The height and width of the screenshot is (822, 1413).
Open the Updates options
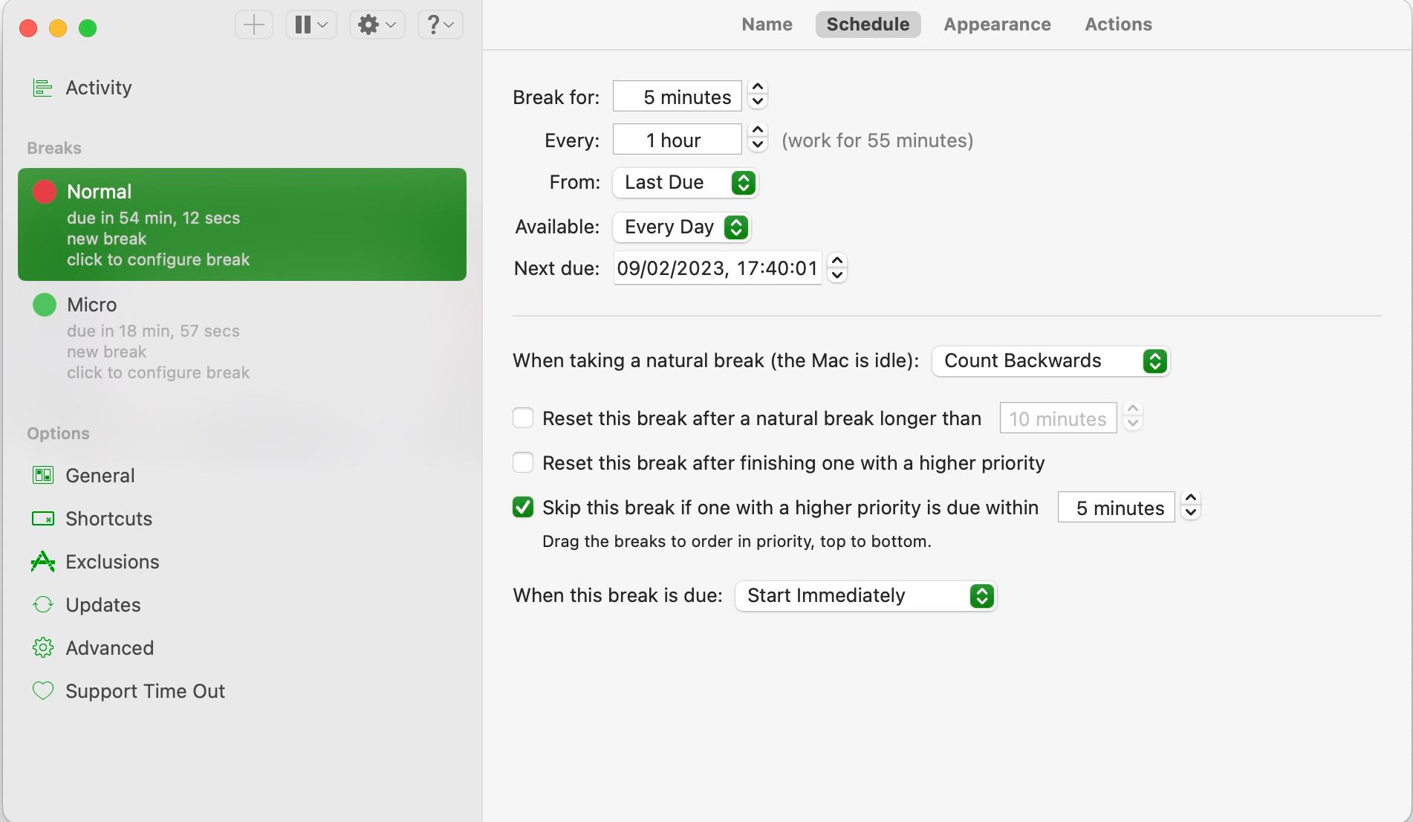point(103,605)
